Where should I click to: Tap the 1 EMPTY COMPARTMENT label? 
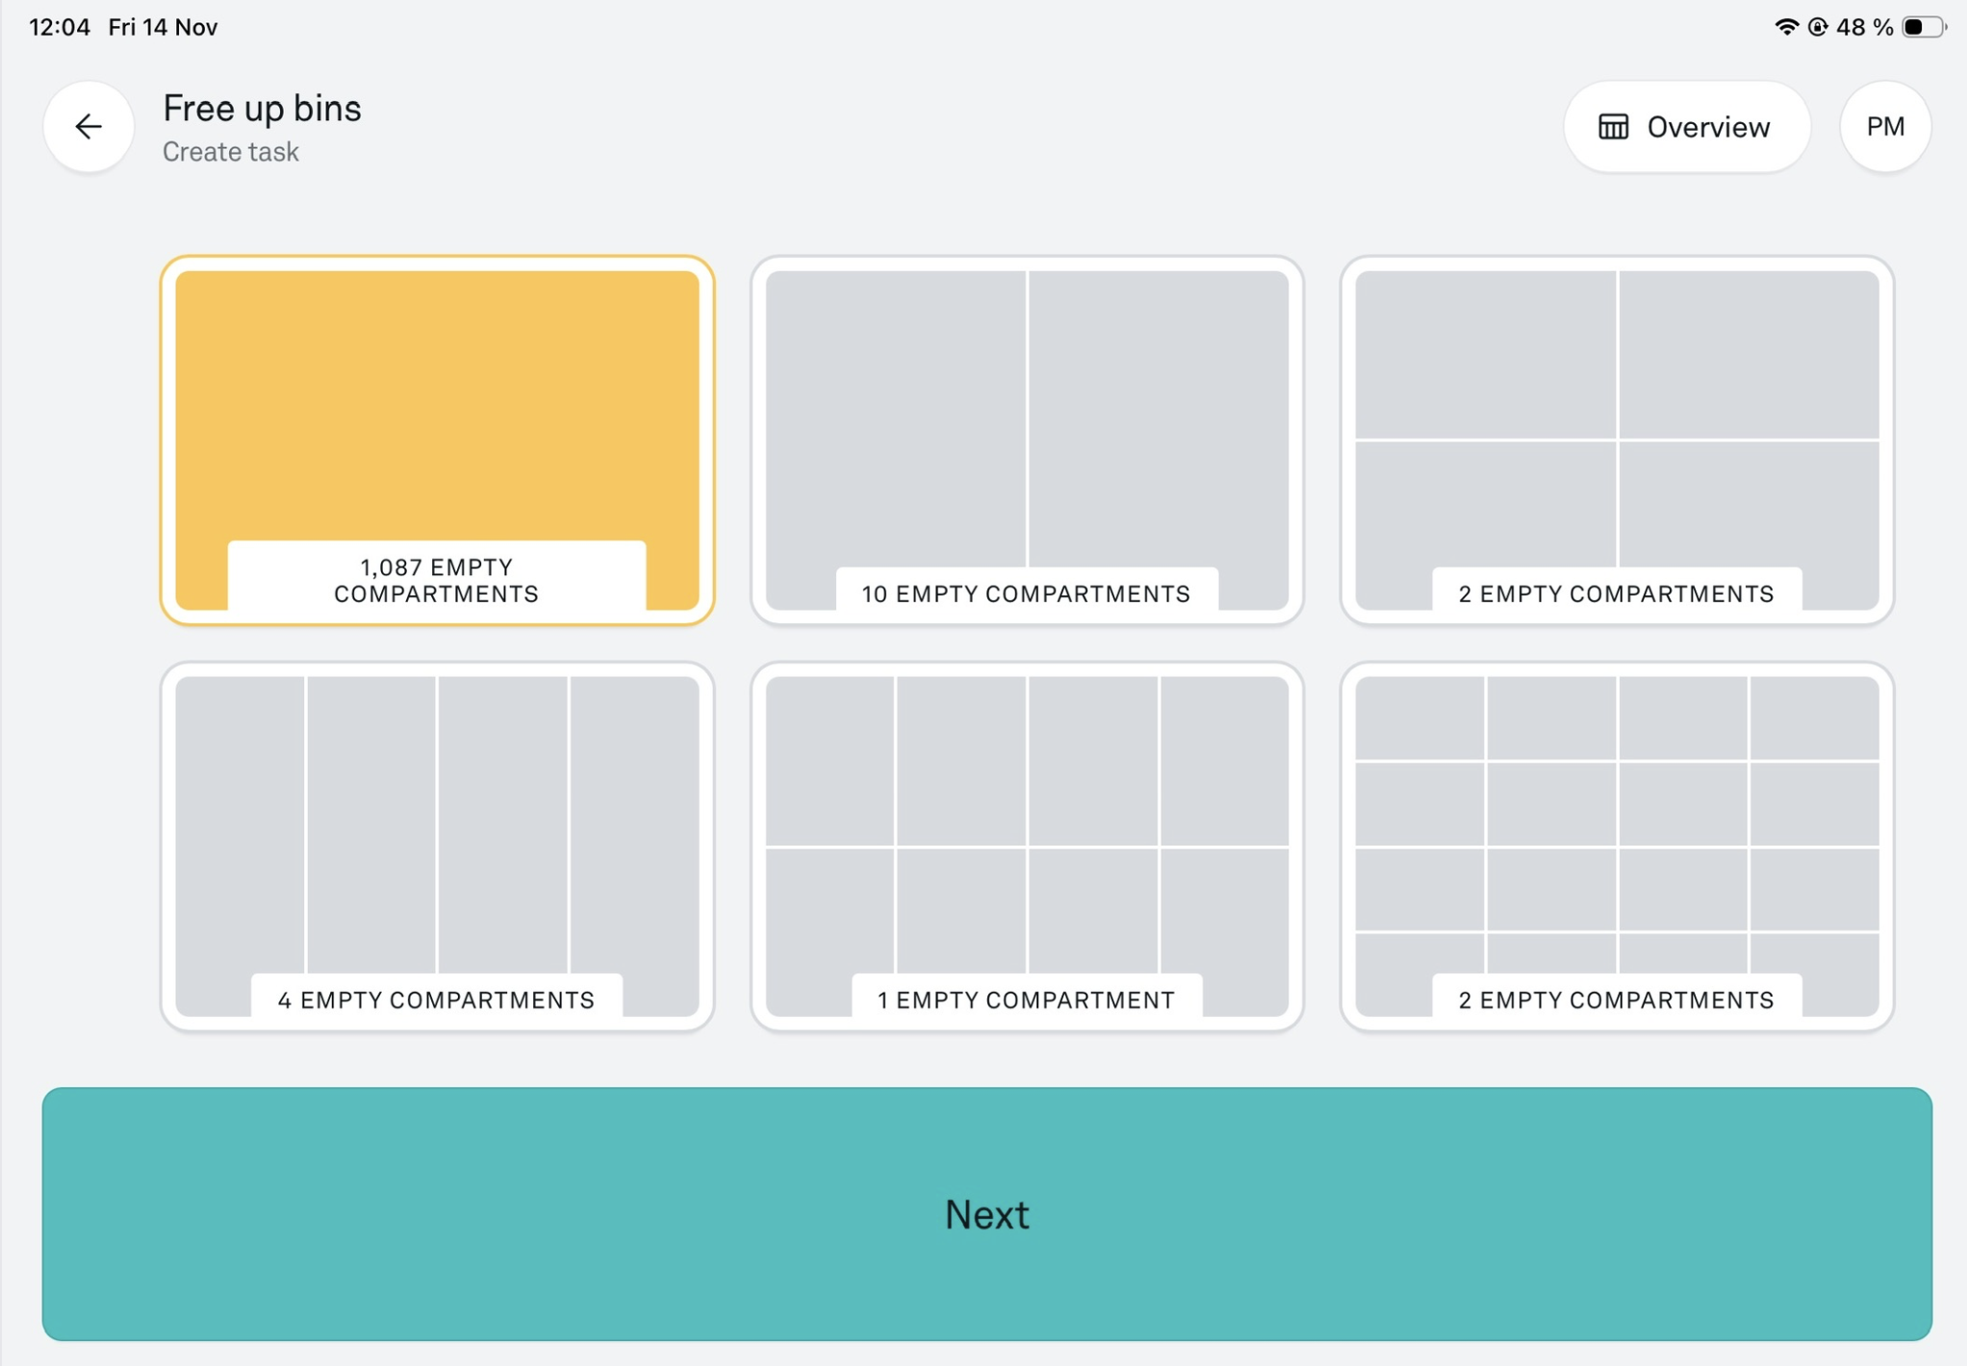tap(1026, 999)
